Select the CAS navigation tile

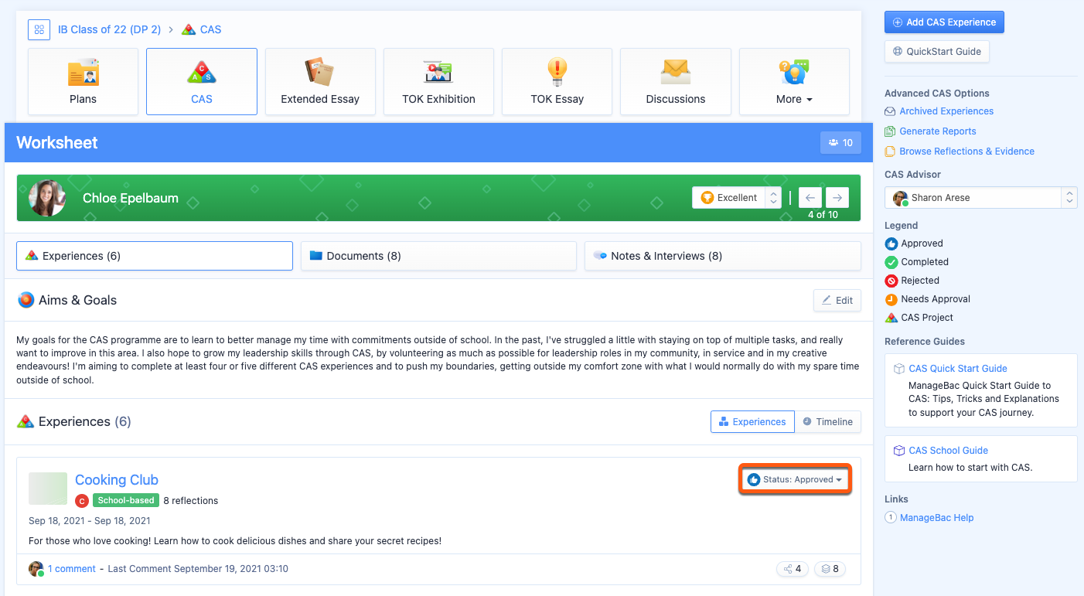[202, 81]
